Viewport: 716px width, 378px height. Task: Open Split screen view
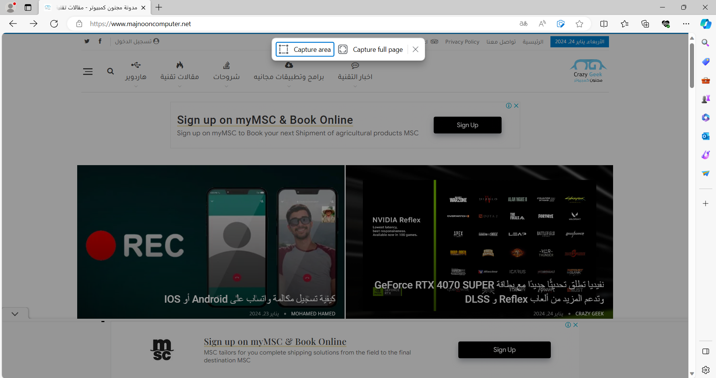click(604, 24)
